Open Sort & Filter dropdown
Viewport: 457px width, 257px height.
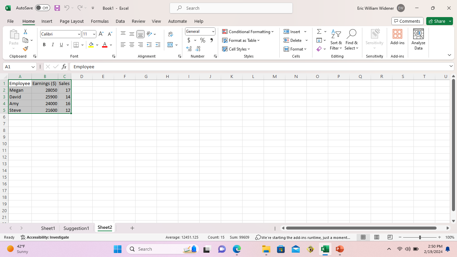(336, 39)
